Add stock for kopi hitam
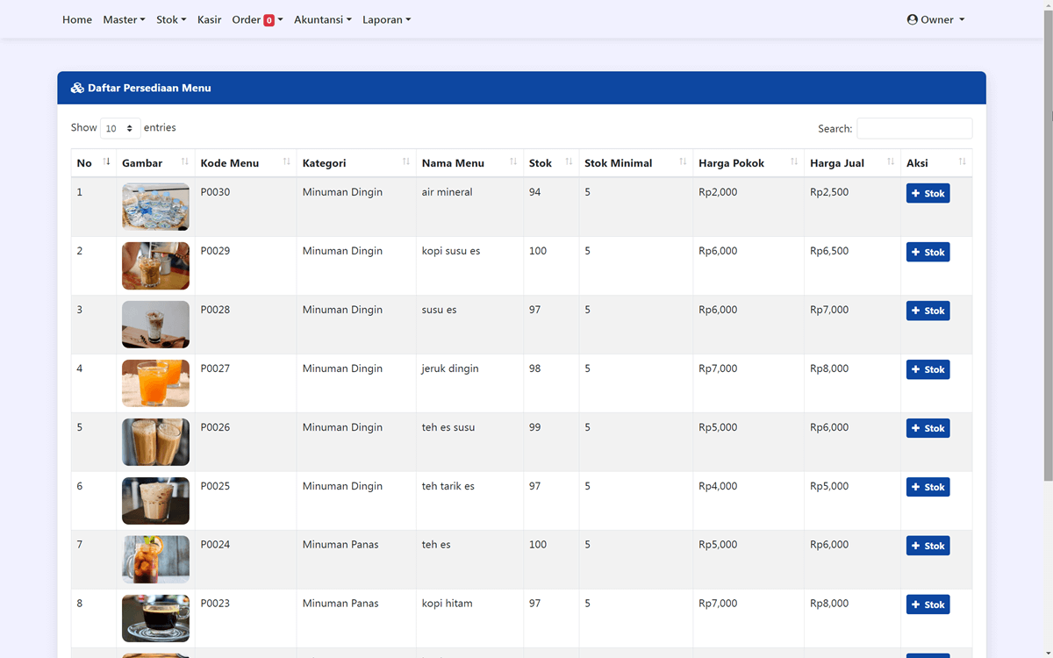Screen dimensions: 1053x658 pos(928,604)
